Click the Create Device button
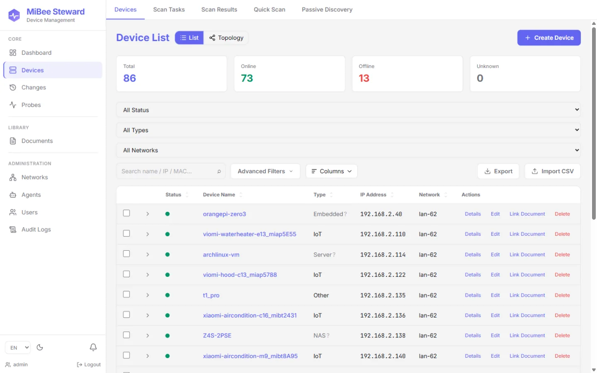 point(549,38)
